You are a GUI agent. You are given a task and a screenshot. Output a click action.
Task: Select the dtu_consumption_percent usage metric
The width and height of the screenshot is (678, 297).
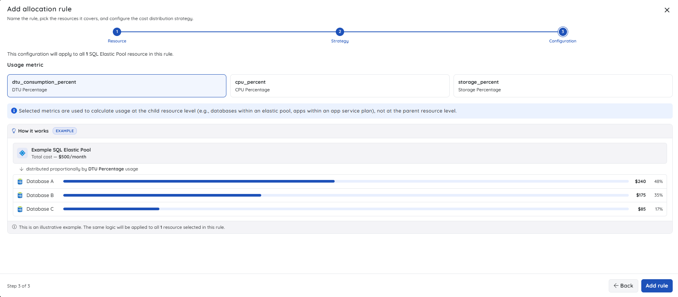117,86
